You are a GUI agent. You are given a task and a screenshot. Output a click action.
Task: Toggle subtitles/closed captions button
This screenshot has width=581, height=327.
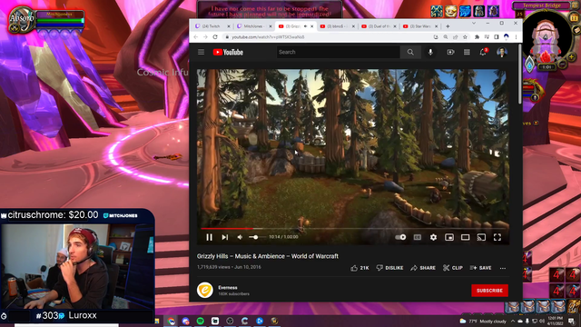[418, 237]
